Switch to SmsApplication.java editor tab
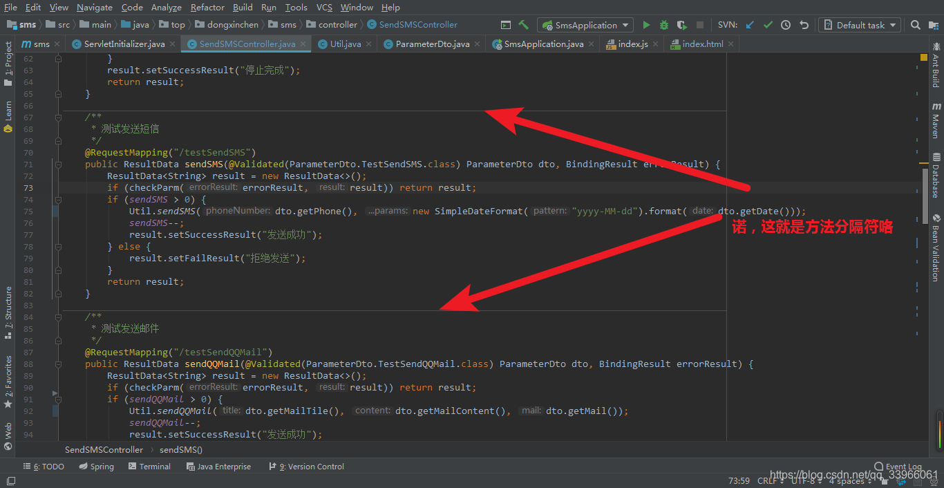Screen dimensions: 944x488 point(543,44)
